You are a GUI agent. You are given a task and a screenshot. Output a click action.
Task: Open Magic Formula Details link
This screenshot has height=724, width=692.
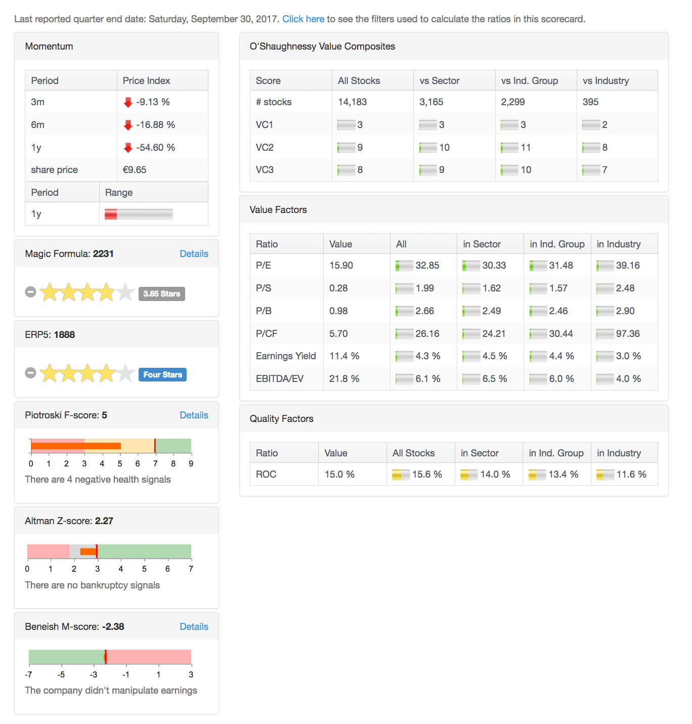[194, 253]
